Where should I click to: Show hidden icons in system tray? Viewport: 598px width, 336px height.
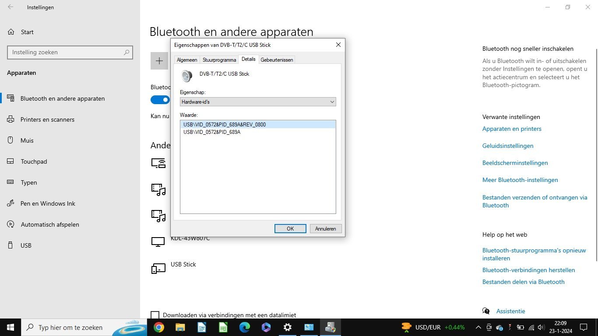[x=478, y=327]
